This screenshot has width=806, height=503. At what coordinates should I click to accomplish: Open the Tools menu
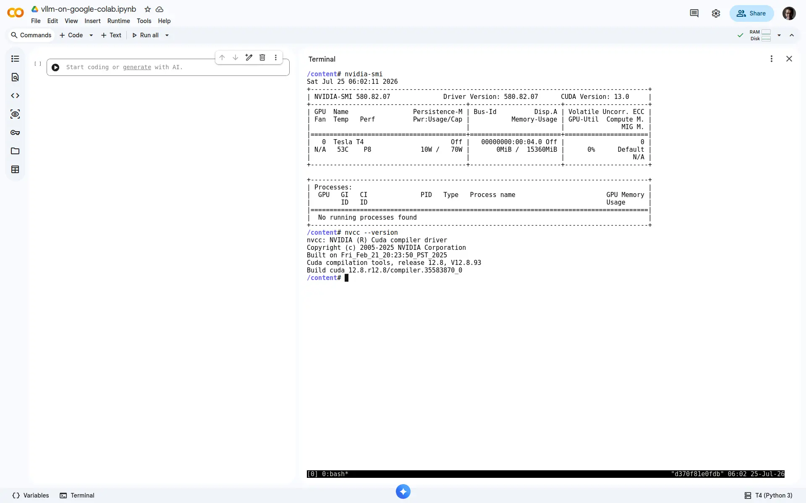(x=144, y=21)
